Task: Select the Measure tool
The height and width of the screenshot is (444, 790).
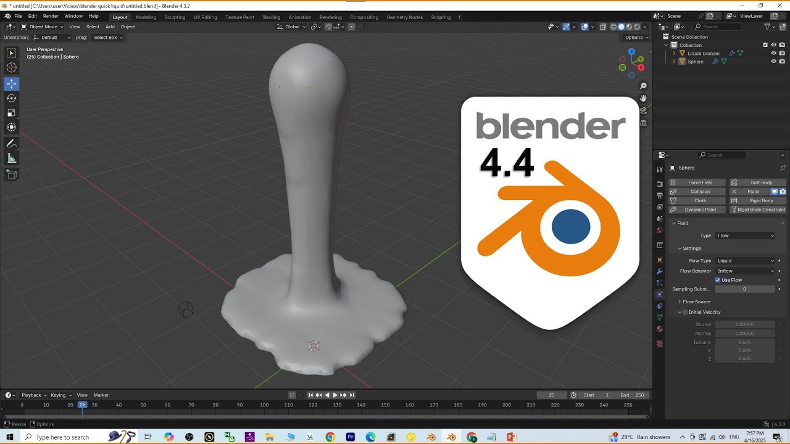Action: (x=12, y=158)
